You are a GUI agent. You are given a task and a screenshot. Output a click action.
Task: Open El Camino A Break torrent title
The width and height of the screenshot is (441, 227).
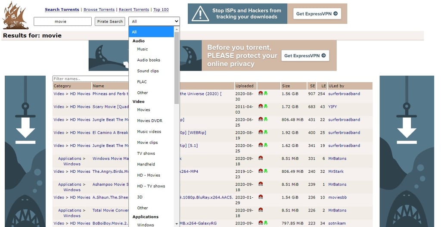point(110,133)
